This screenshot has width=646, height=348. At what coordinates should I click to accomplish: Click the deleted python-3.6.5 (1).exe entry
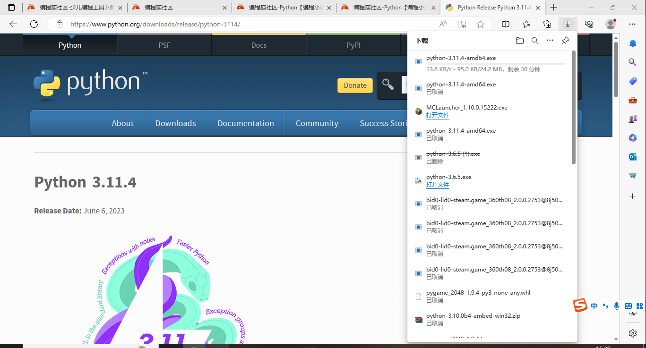click(x=490, y=157)
